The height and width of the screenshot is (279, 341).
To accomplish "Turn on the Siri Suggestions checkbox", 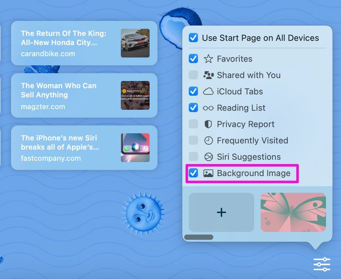I will point(193,157).
